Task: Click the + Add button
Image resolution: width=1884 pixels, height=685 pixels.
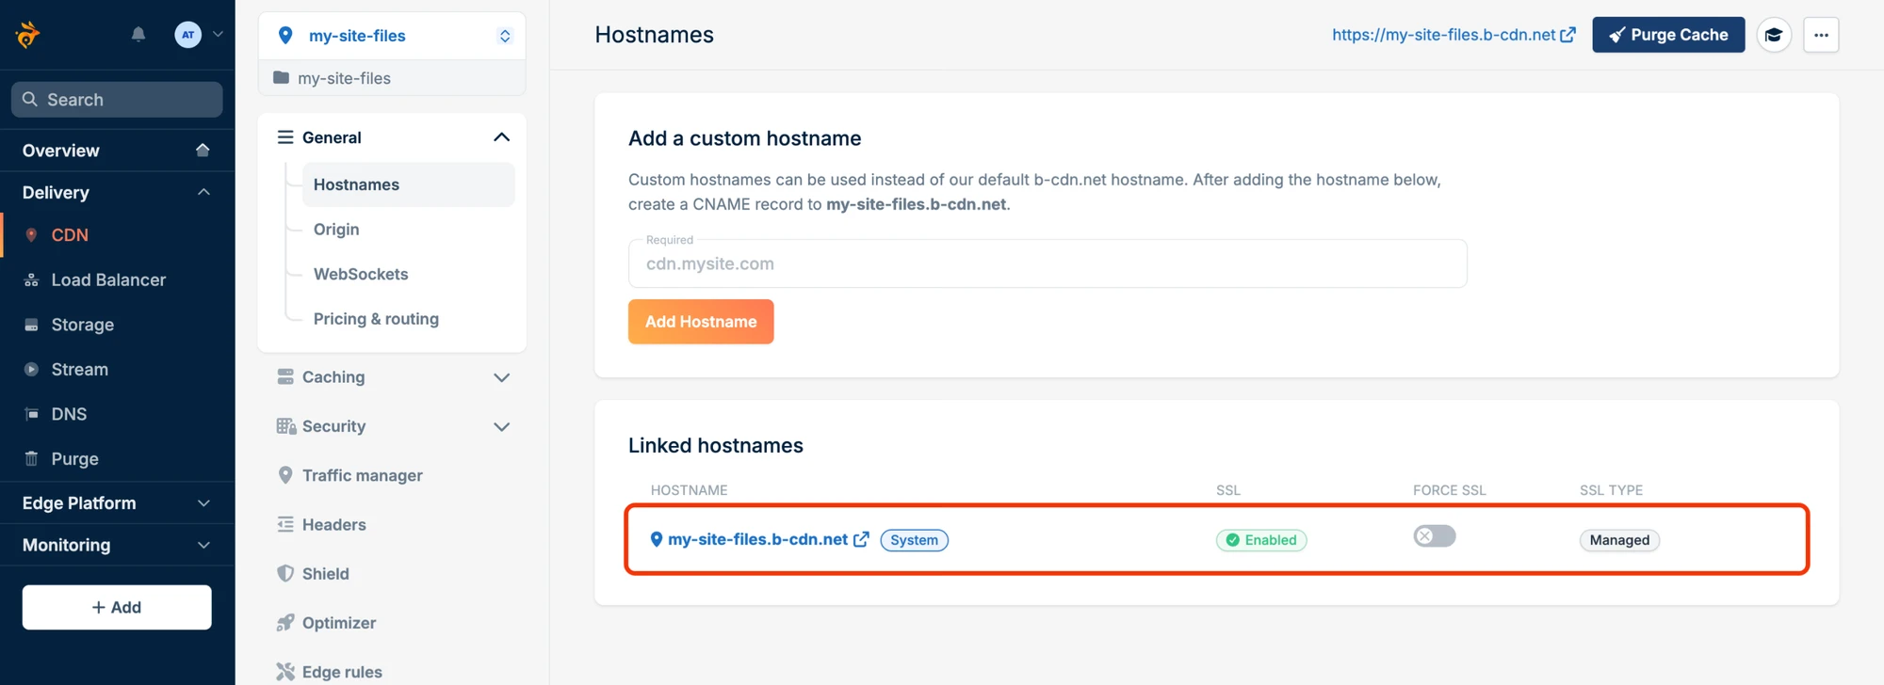Action: 117,608
